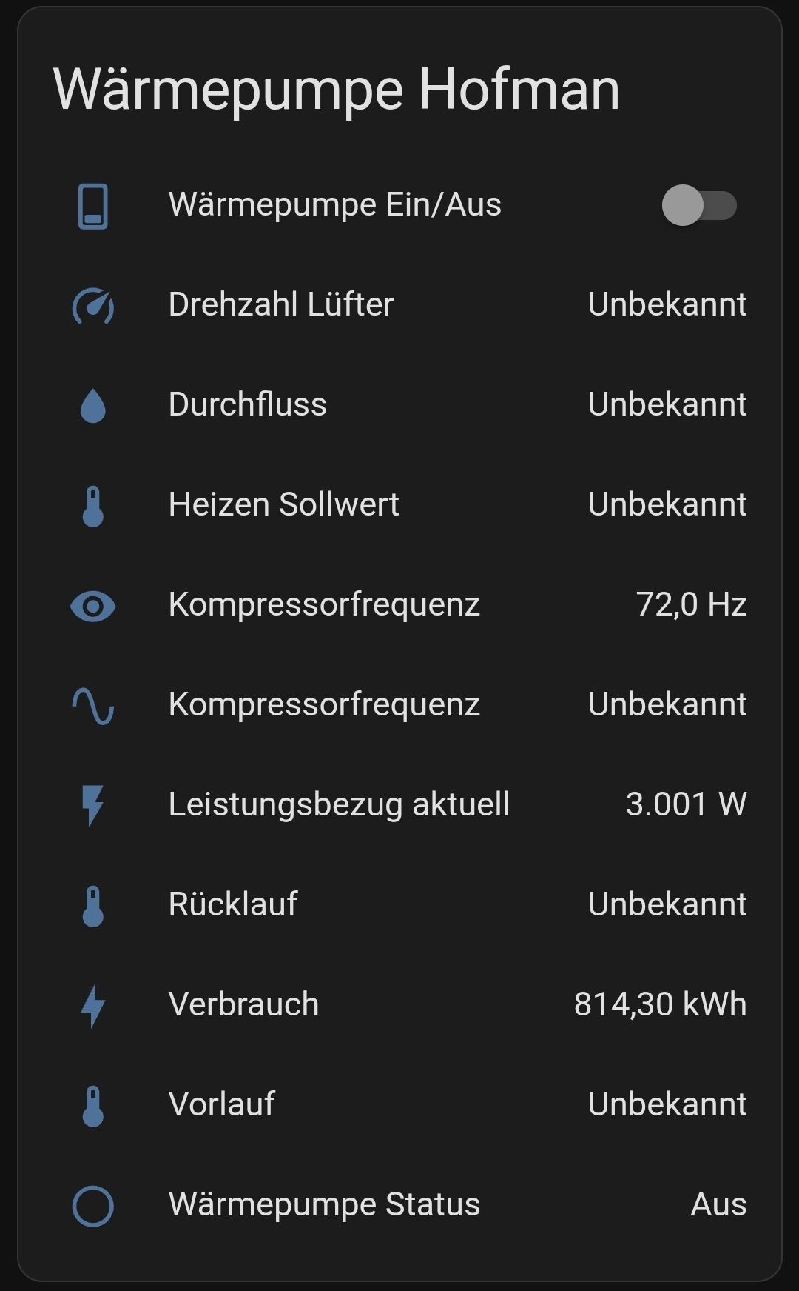Screen dimensions: 799x1291
Task: Click the Aus value of Wärmepumpe Status
Action: (718, 1204)
